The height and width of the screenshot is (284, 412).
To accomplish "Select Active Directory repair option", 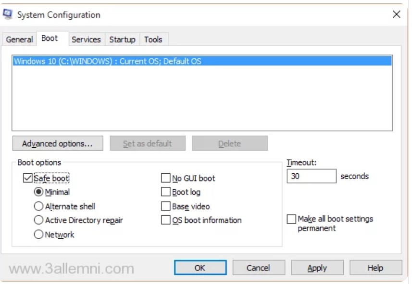I will [x=39, y=220].
